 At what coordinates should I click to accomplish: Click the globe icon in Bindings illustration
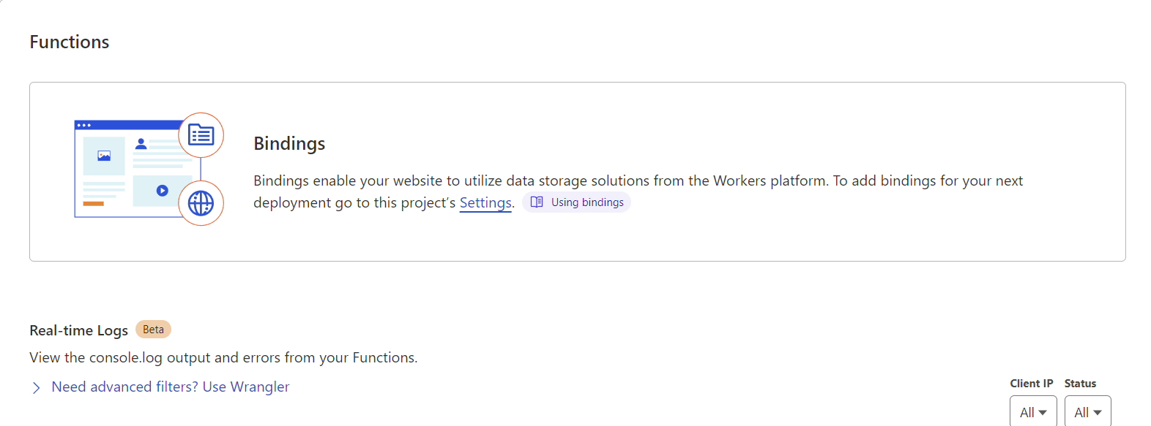[x=201, y=203]
